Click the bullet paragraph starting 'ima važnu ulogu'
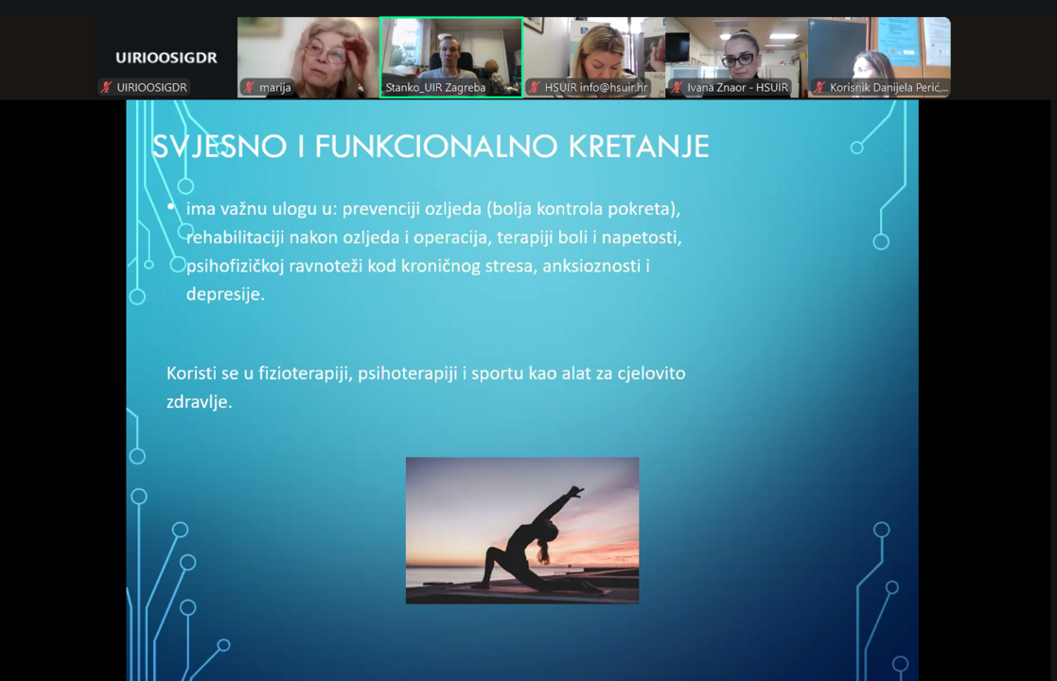This screenshot has width=1057, height=681. tap(433, 251)
